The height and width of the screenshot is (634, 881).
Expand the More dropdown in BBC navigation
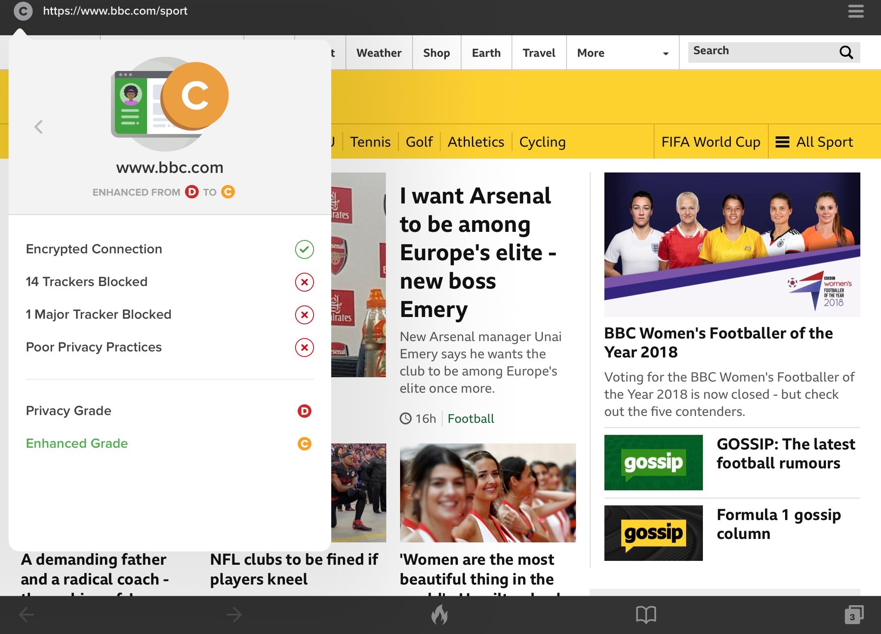click(622, 53)
